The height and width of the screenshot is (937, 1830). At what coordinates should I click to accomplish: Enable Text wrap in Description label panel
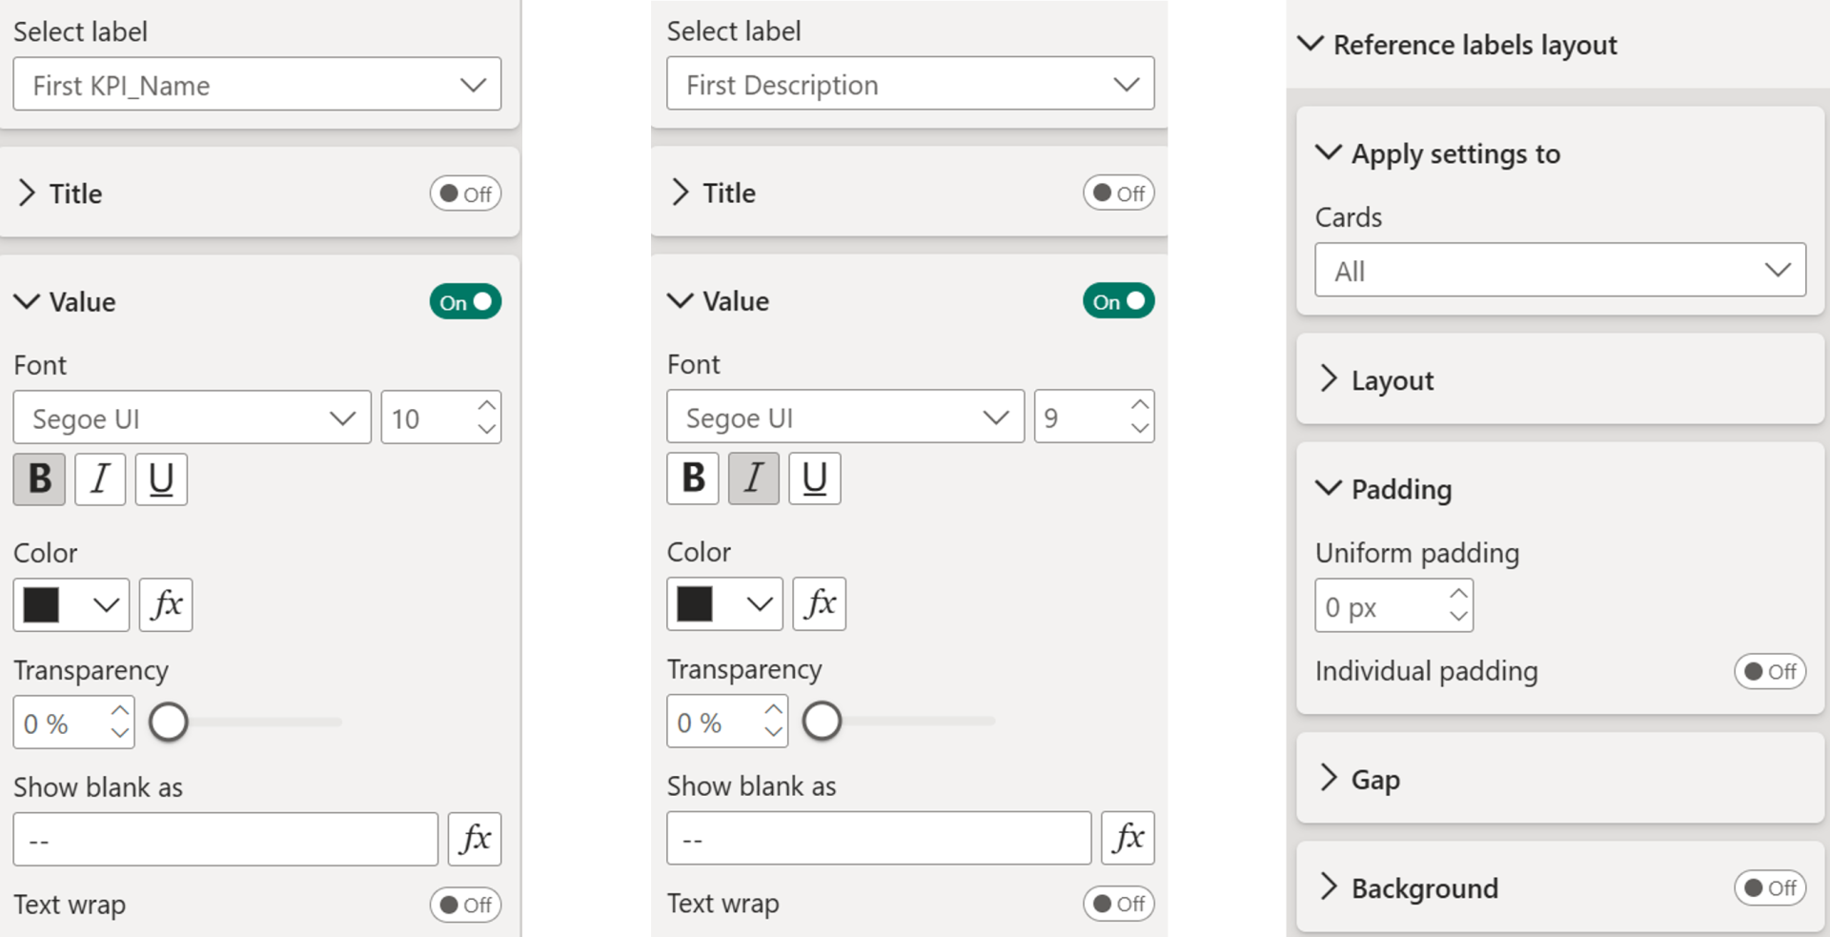click(1118, 904)
